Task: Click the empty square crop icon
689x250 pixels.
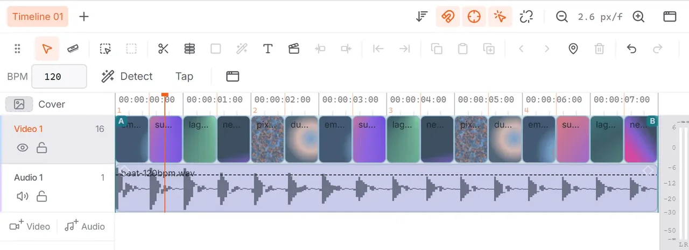Action: click(x=216, y=49)
